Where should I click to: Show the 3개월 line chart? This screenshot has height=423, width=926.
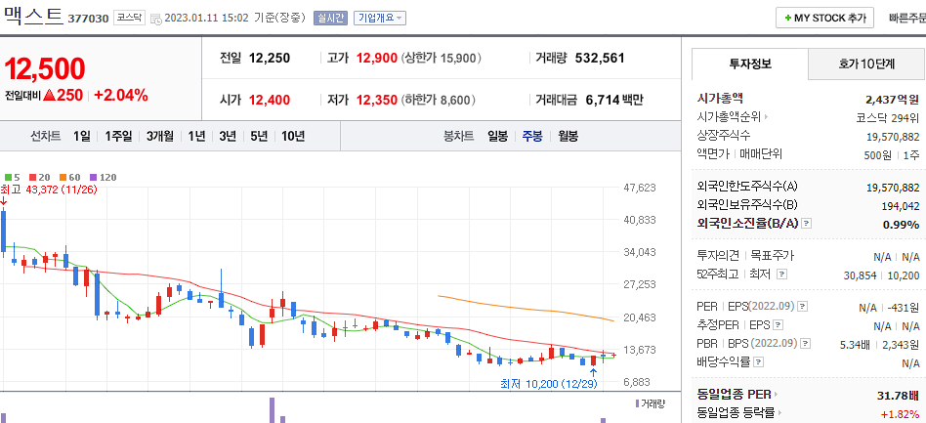pyautogui.click(x=160, y=137)
